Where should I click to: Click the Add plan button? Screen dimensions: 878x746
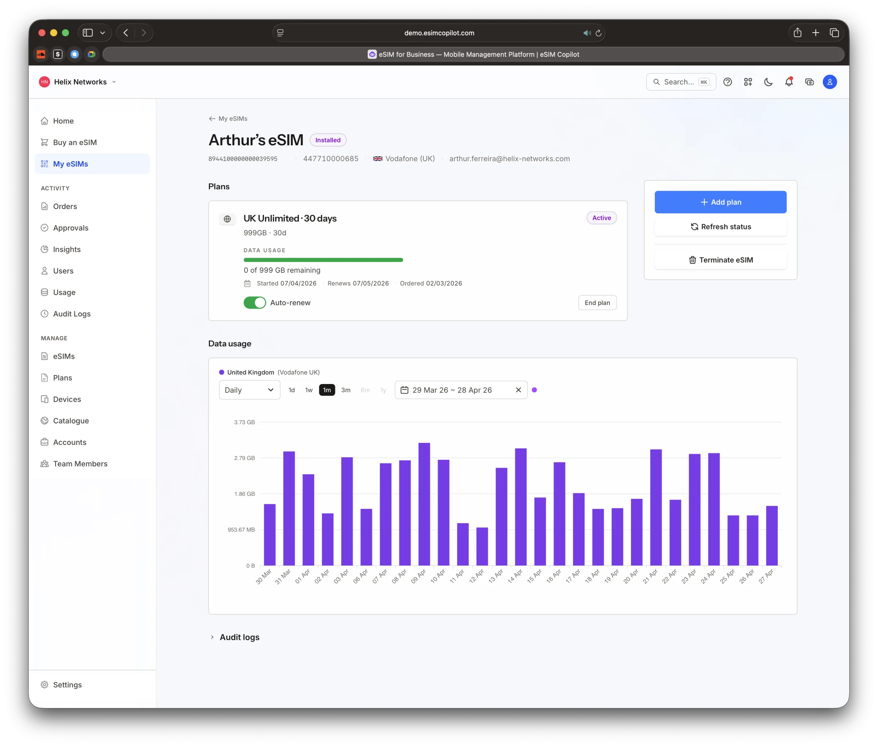[x=720, y=202]
